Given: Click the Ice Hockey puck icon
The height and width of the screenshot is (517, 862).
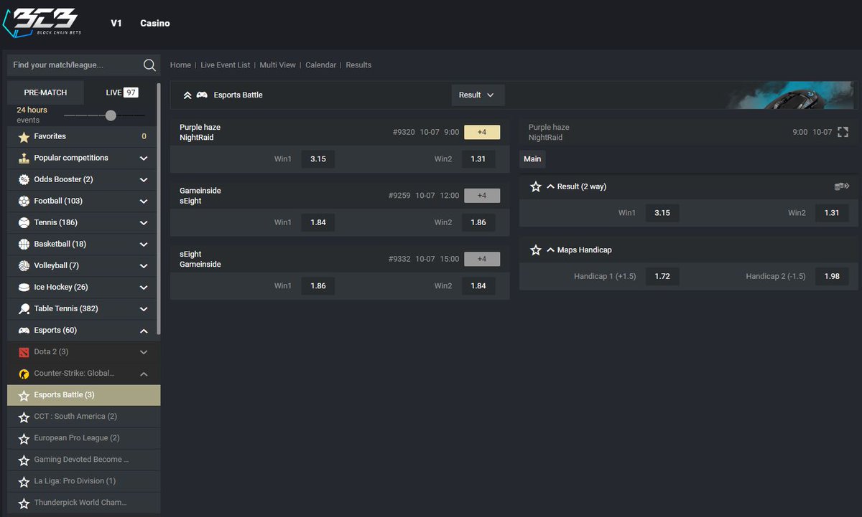Looking at the screenshot, I should click(24, 287).
